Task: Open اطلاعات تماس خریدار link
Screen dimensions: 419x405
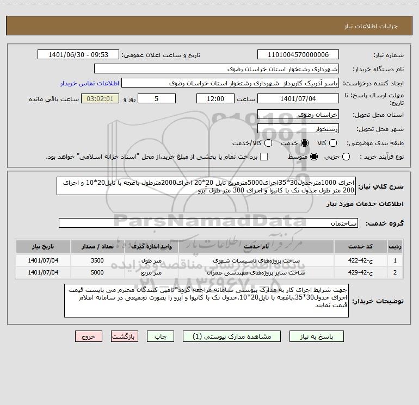Action: [90, 83]
